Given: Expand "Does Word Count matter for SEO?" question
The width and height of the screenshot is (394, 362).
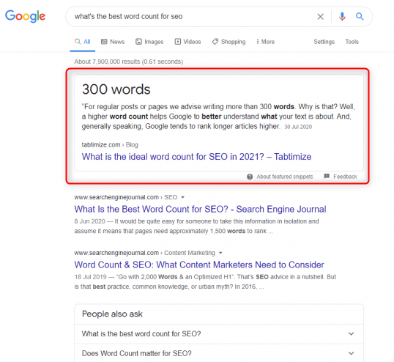Looking at the screenshot, I should click(x=219, y=353).
